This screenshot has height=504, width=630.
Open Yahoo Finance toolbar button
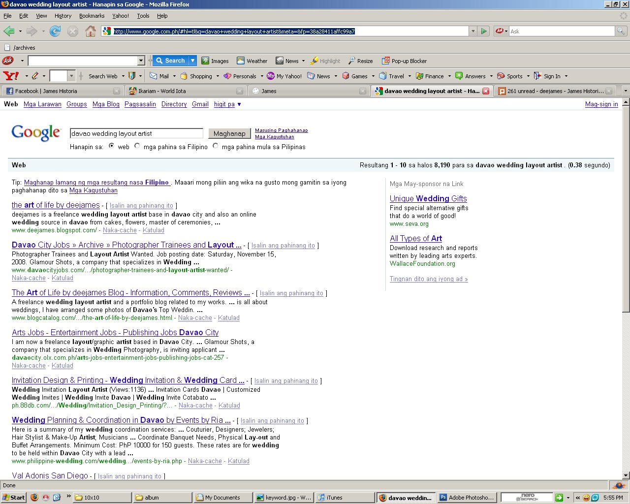pyautogui.click(x=430, y=76)
